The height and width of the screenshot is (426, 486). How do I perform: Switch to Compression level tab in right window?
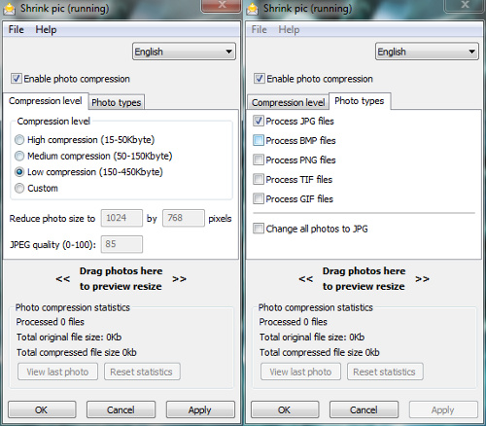tap(288, 102)
